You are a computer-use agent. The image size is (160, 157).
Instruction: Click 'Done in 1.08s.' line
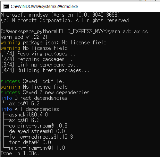point(20,154)
